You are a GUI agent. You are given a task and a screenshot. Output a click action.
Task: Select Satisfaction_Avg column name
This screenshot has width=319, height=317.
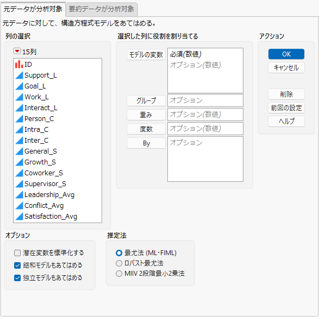click(x=51, y=217)
